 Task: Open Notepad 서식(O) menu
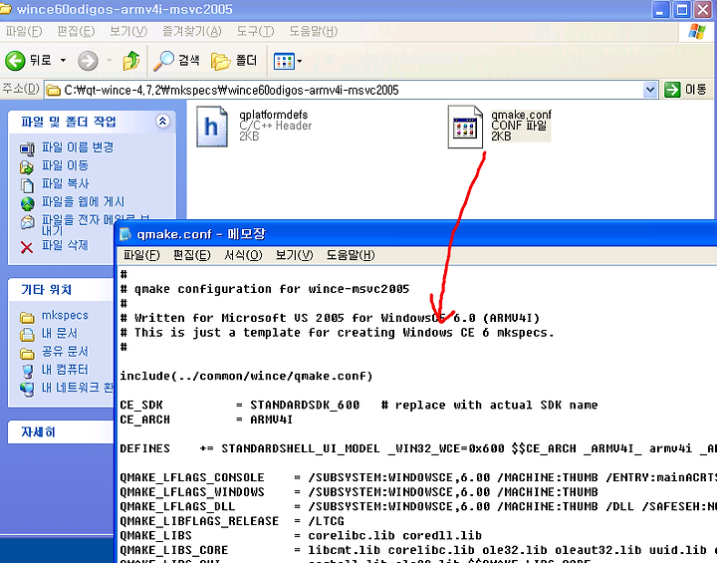243,255
